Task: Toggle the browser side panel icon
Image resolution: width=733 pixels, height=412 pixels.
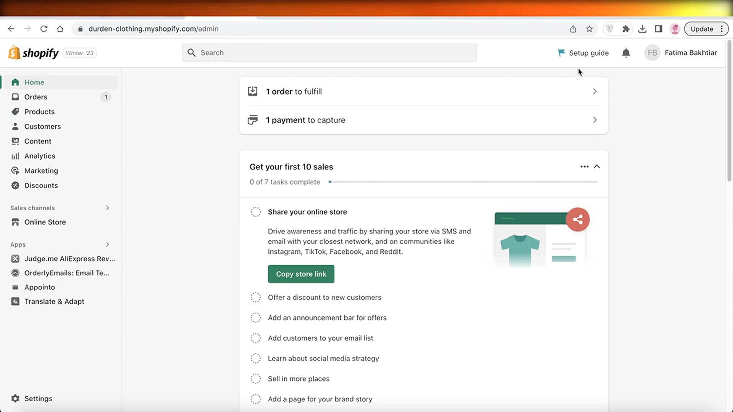Action: pos(659,29)
